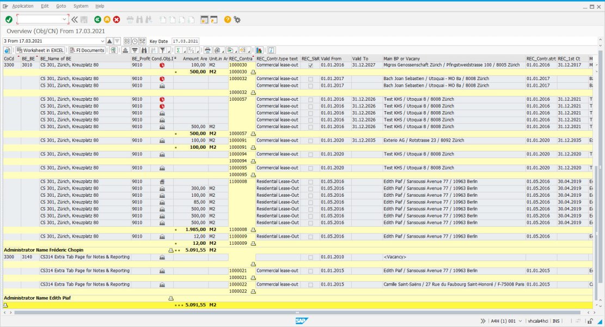The height and width of the screenshot is (327, 605).
Task: Click the chart graphic icon
Action: (259, 50)
